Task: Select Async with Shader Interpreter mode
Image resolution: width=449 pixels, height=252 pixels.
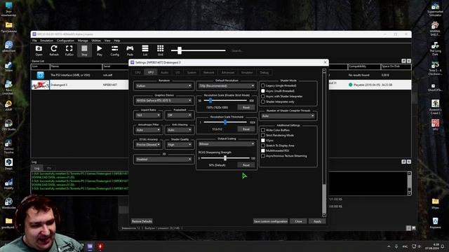Action: pos(281,97)
